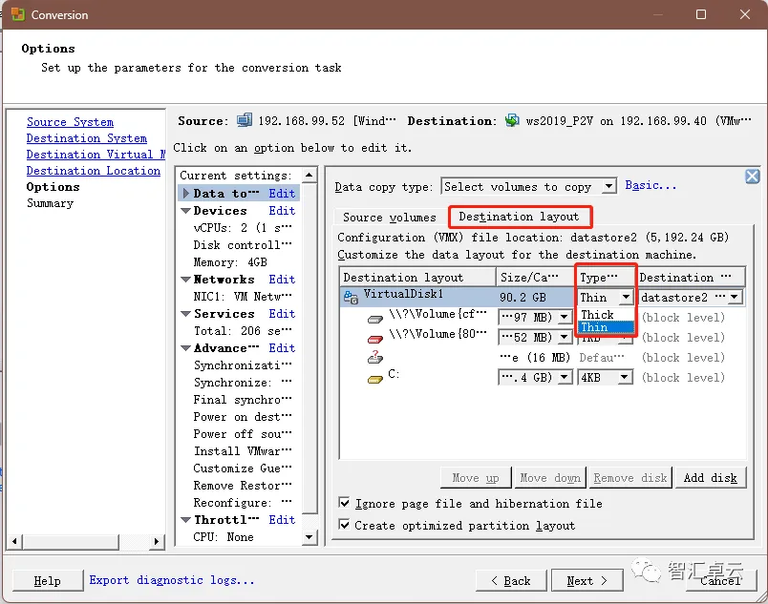Collapse the Devices section
Viewport: 768px width, 604px height.
(185, 211)
